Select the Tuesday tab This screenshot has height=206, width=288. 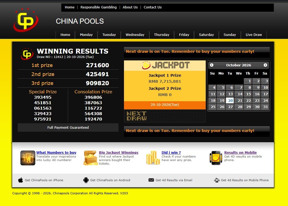tap(109, 35)
